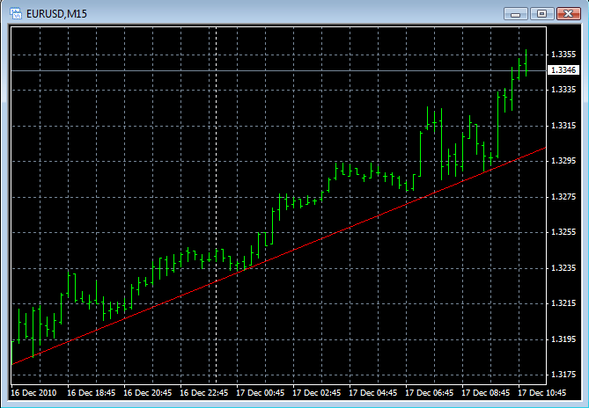Screen dimensions: 589x408
Task: Click the 1.3235 price scale label
Action: [563, 267]
